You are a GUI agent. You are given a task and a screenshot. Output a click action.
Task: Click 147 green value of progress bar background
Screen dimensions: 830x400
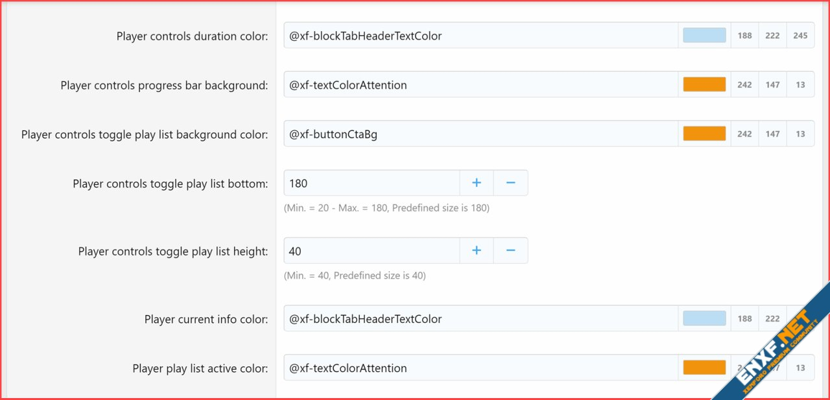(772, 84)
